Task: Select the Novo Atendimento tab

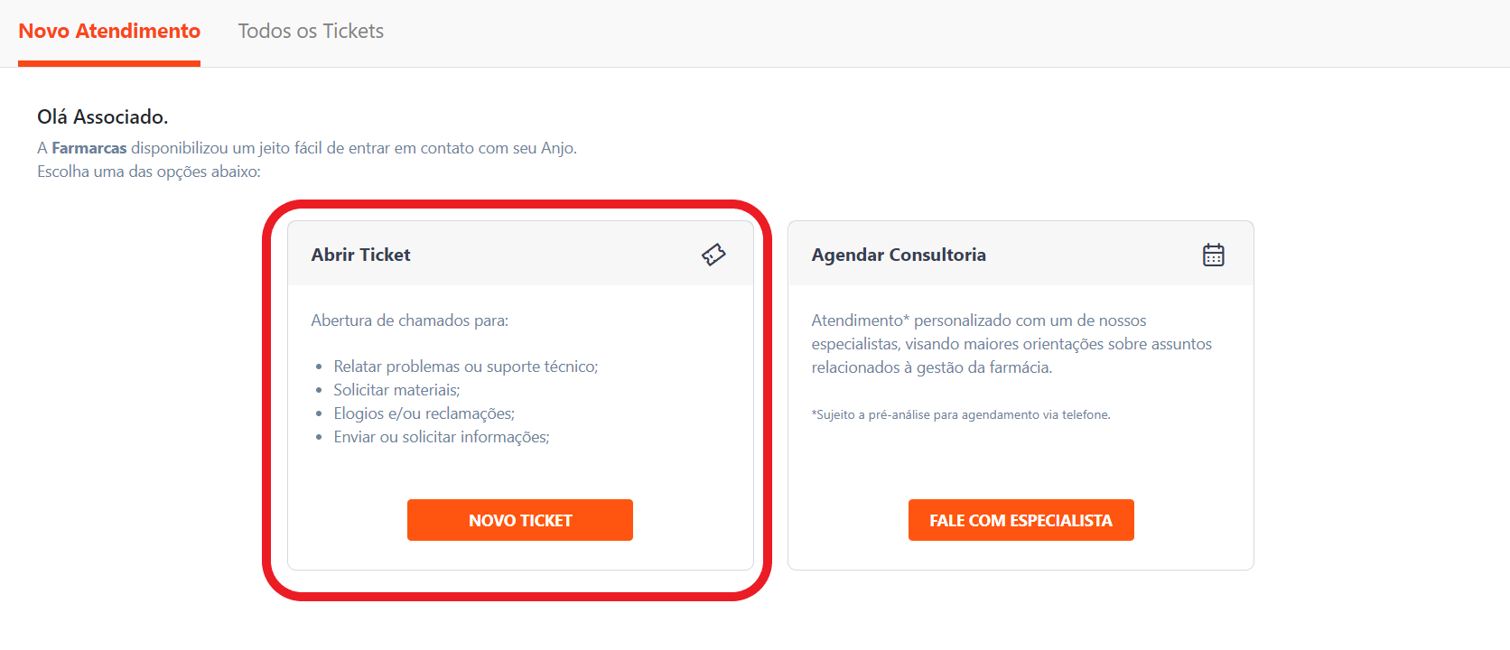Action: [x=109, y=32]
